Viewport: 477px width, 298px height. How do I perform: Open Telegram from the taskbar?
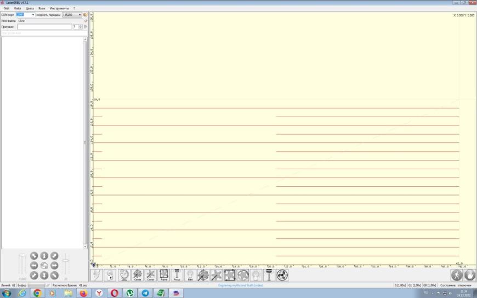pos(145,293)
